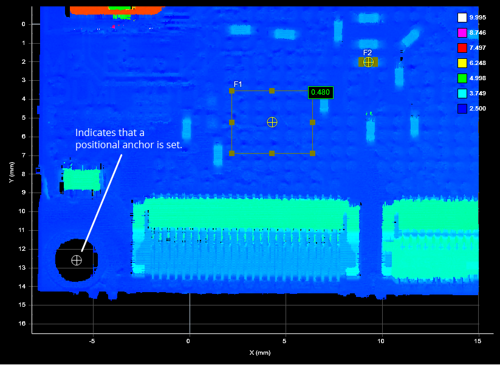Select right-middle edge handle of F1 region
Screen dimensions: 500x365
coord(312,123)
